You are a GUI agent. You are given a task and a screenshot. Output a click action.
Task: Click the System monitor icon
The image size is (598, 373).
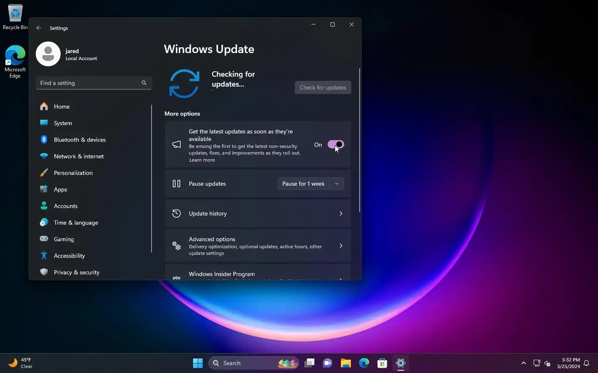click(44, 123)
